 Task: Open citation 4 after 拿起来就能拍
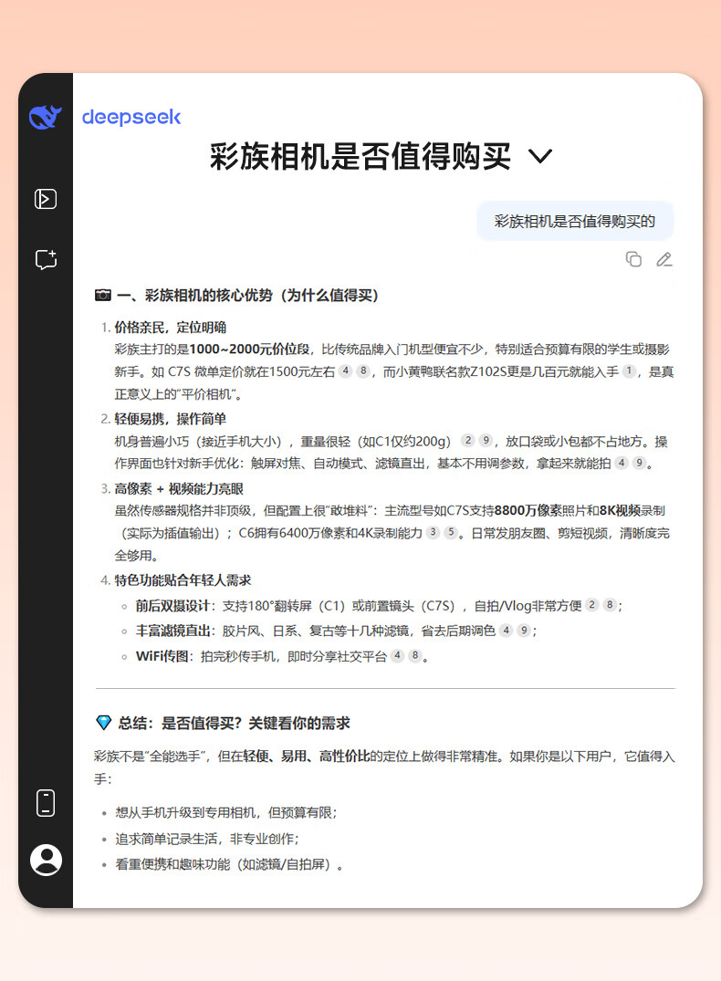(621, 463)
